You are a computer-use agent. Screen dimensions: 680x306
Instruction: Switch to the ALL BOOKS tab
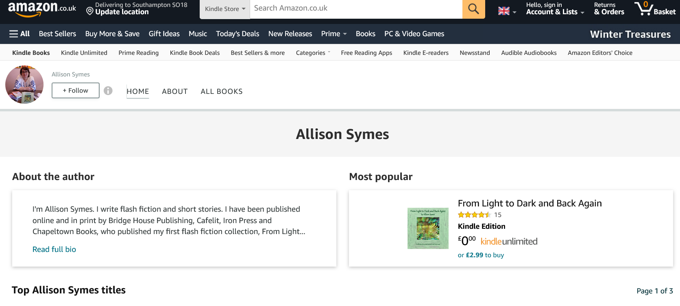point(222,91)
